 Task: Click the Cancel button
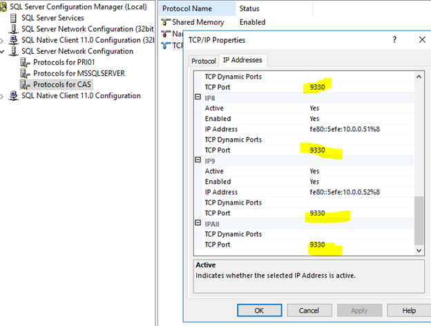309,311
